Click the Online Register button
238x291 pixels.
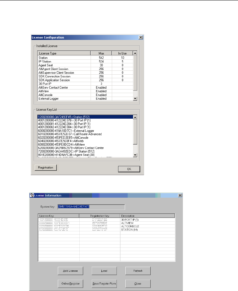pos(70,284)
